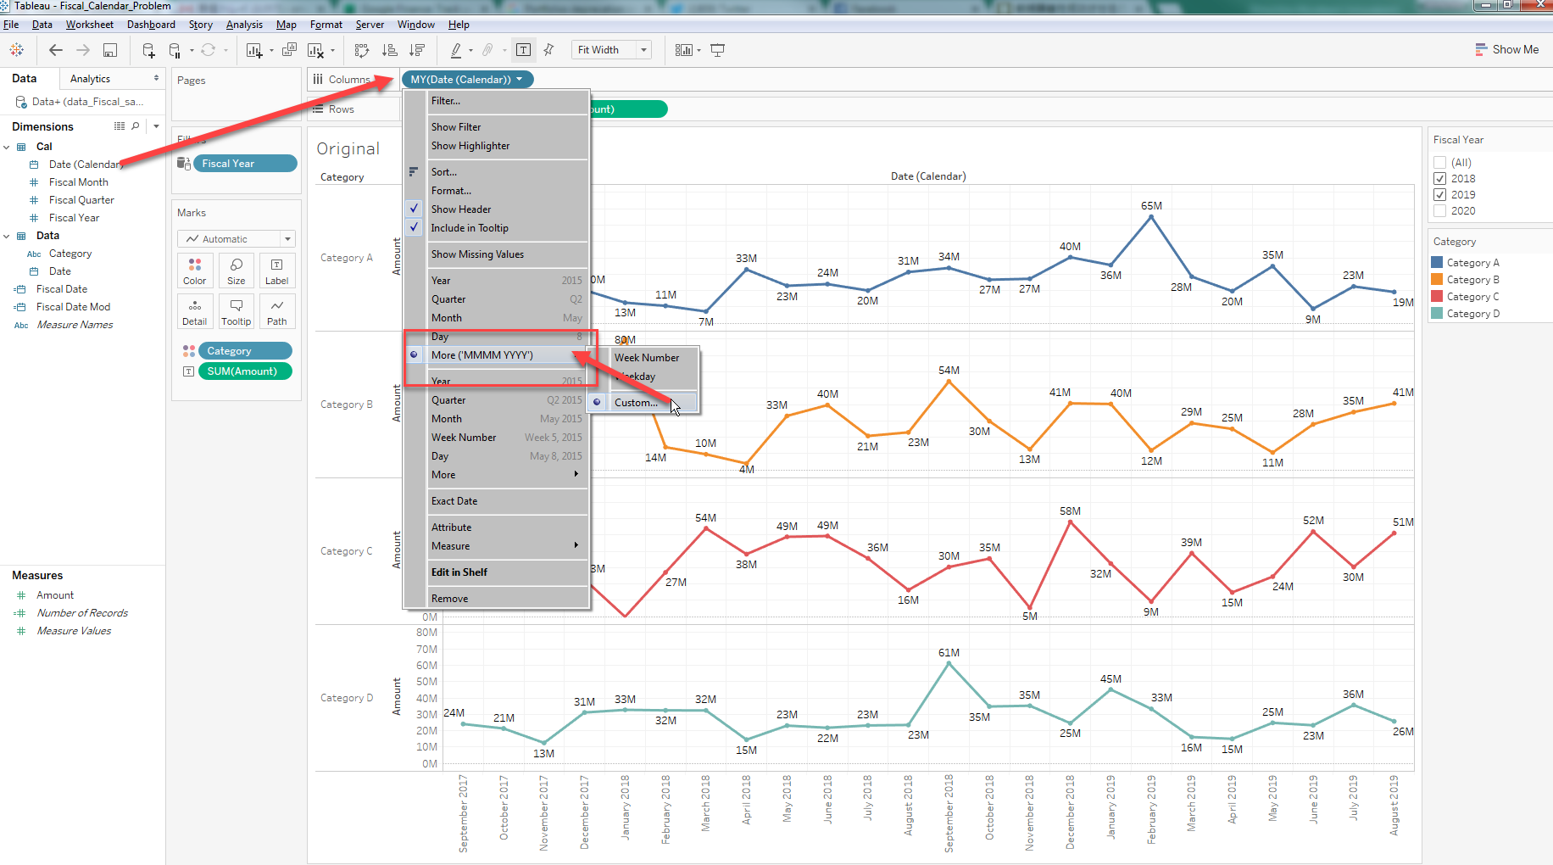Click the Category A blue color swatch
This screenshot has height=865, width=1553.
point(1437,262)
